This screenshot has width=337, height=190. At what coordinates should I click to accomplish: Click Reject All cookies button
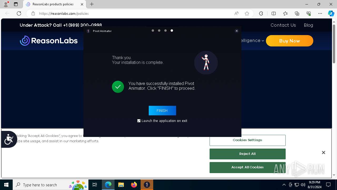click(x=247, y=154)
